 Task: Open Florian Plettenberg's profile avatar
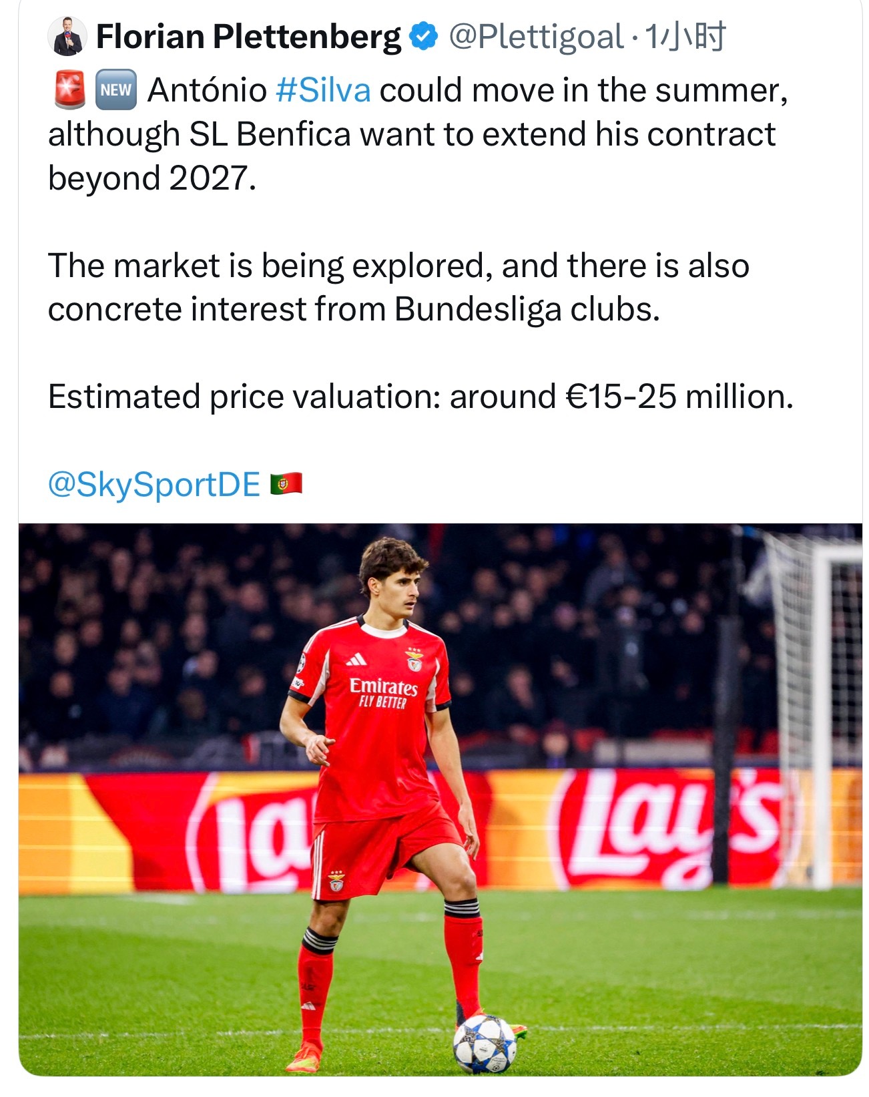coord(67,36)
